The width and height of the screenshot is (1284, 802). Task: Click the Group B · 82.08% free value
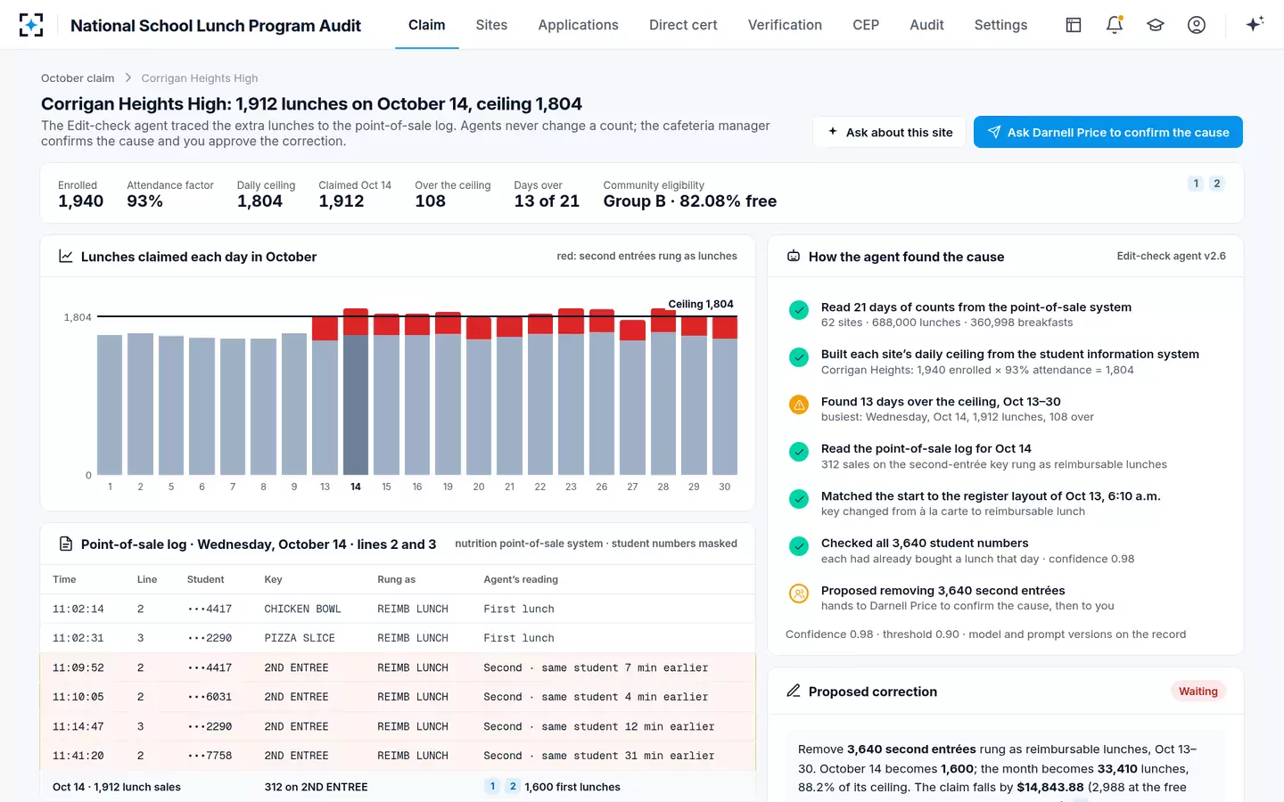(689, 201)
